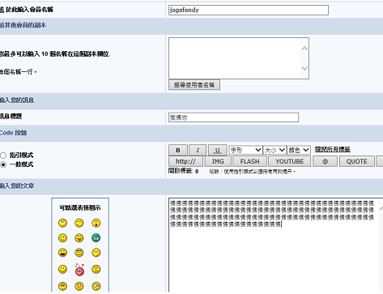Toggle bold with the B button
The height and width of the screenshot is (294, 383).
click(178, 150)
